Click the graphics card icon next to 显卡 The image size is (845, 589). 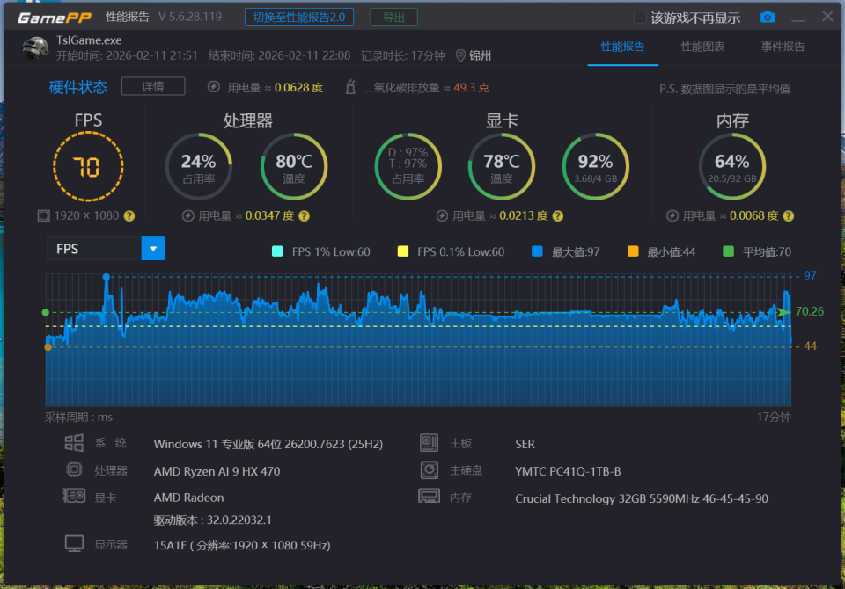(74, 496)
